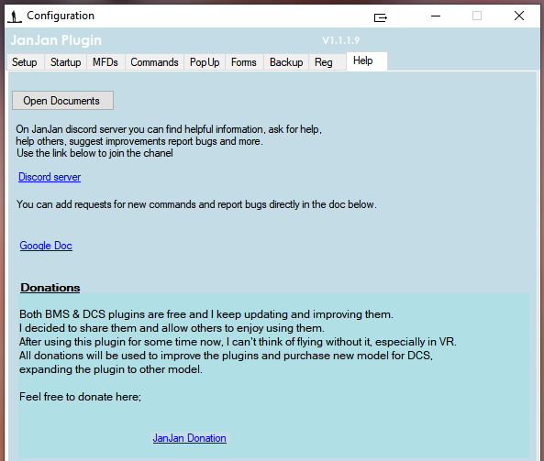Switch to the Setup tab

[x=25, y=62]
